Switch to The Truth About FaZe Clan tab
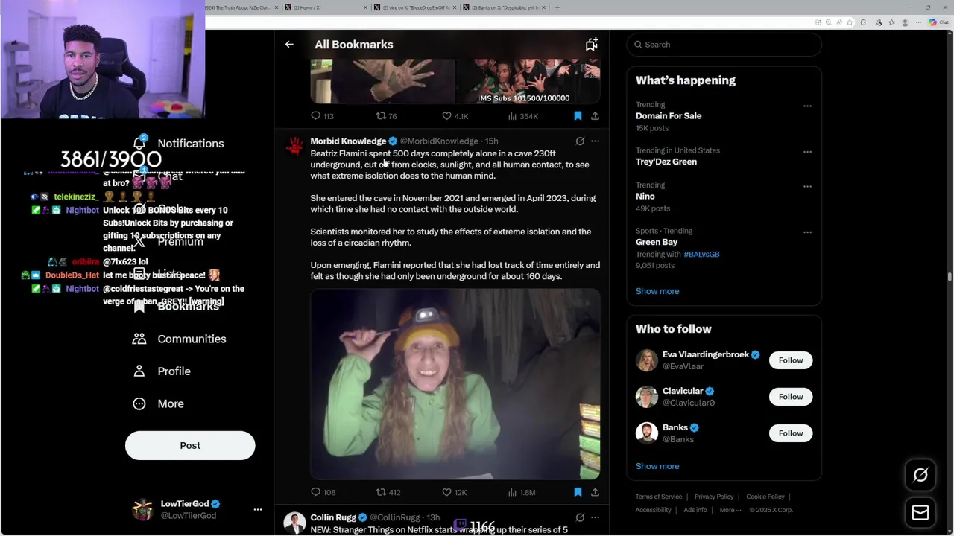 [243, 7]
